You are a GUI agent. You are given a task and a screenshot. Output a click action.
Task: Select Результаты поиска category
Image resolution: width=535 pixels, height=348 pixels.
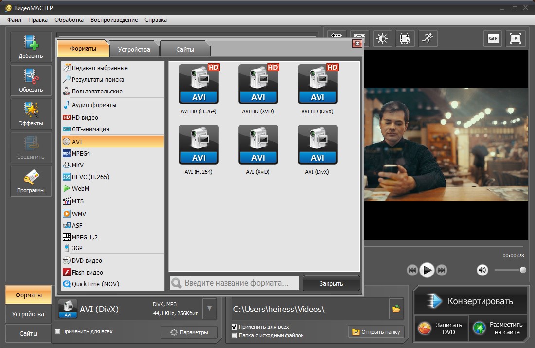tap(113, 79)
